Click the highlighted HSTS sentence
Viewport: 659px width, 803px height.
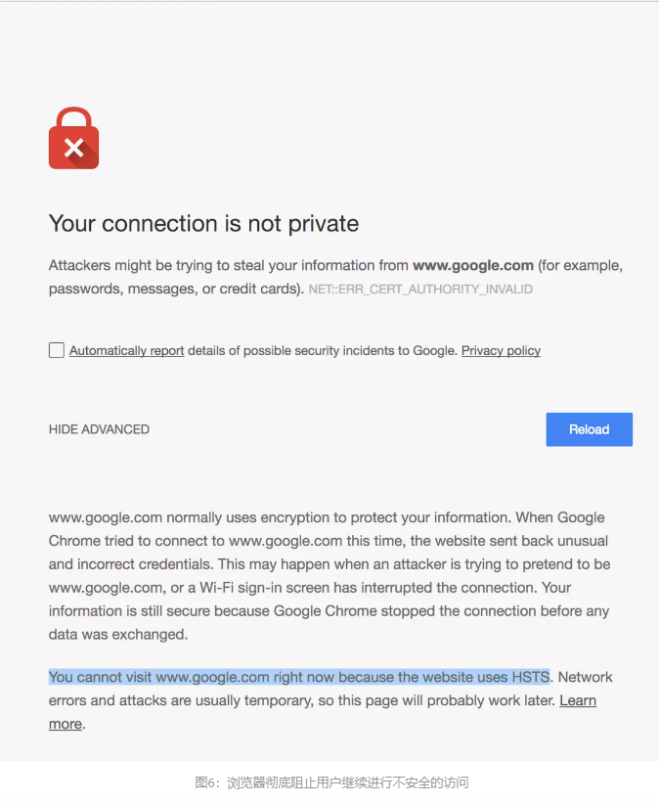pos(298,677)
